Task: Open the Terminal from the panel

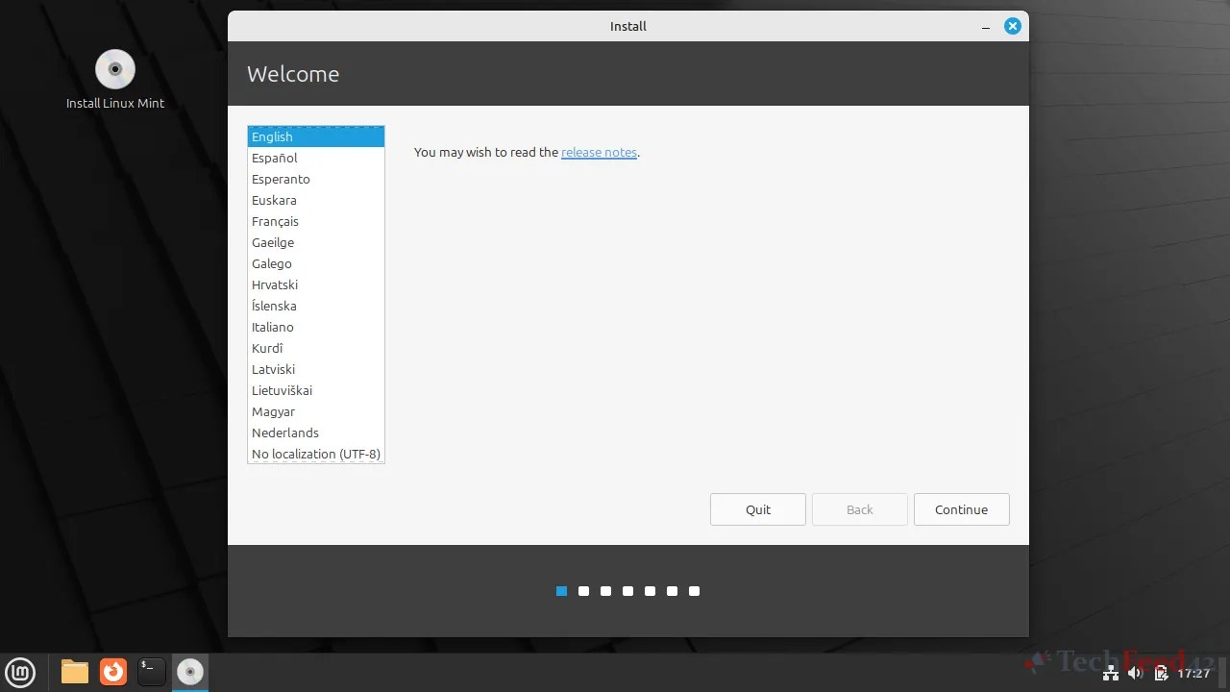Action: [x=152, y=671]
